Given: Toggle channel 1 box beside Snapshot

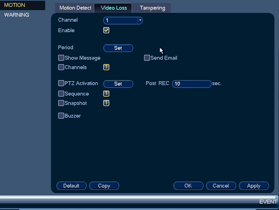Looking at the screenshot, I should [x=106, y=103].
